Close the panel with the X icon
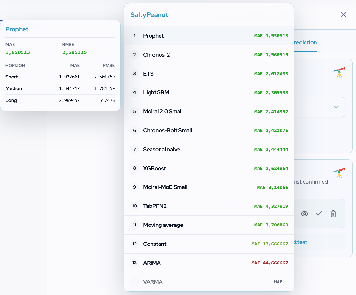The image size is (356, 295). (343, 15)
